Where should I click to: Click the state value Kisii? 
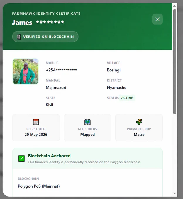click(x=49, y=105)
